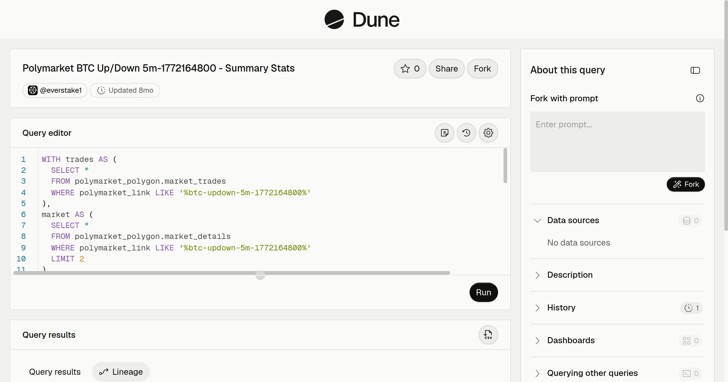Click the Updated 8mo badge

click(125, 90)
